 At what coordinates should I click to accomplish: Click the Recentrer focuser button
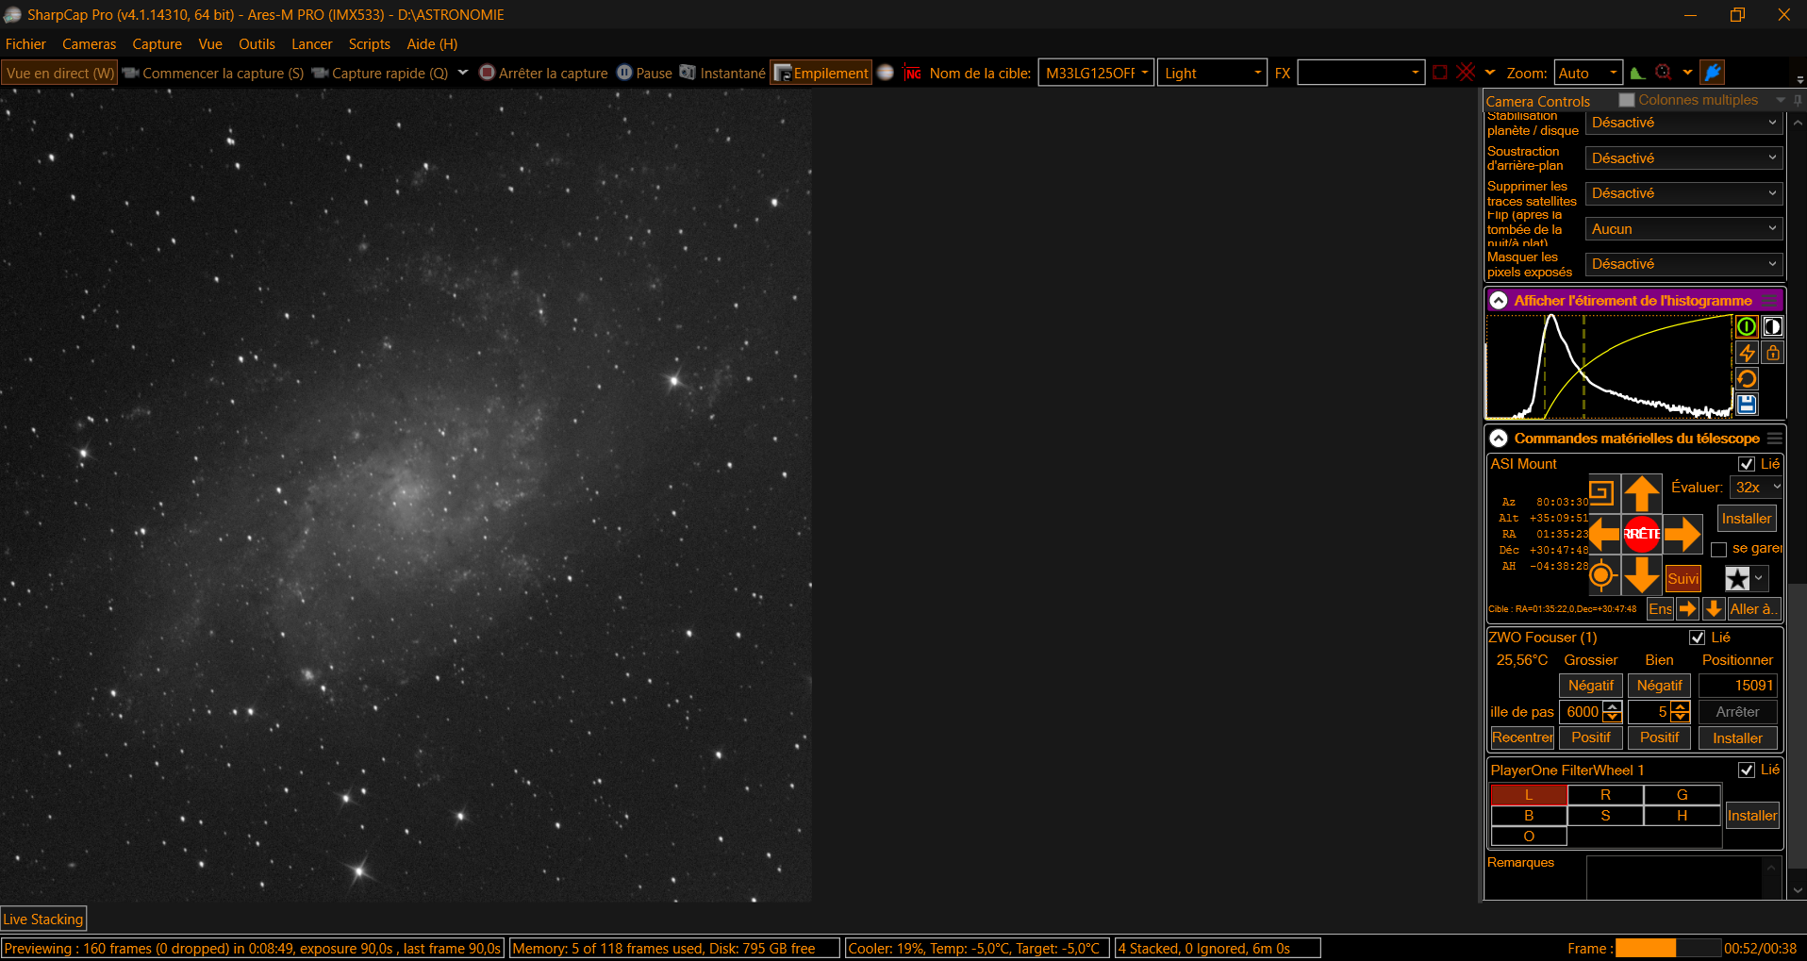(x=1522, y=737)
